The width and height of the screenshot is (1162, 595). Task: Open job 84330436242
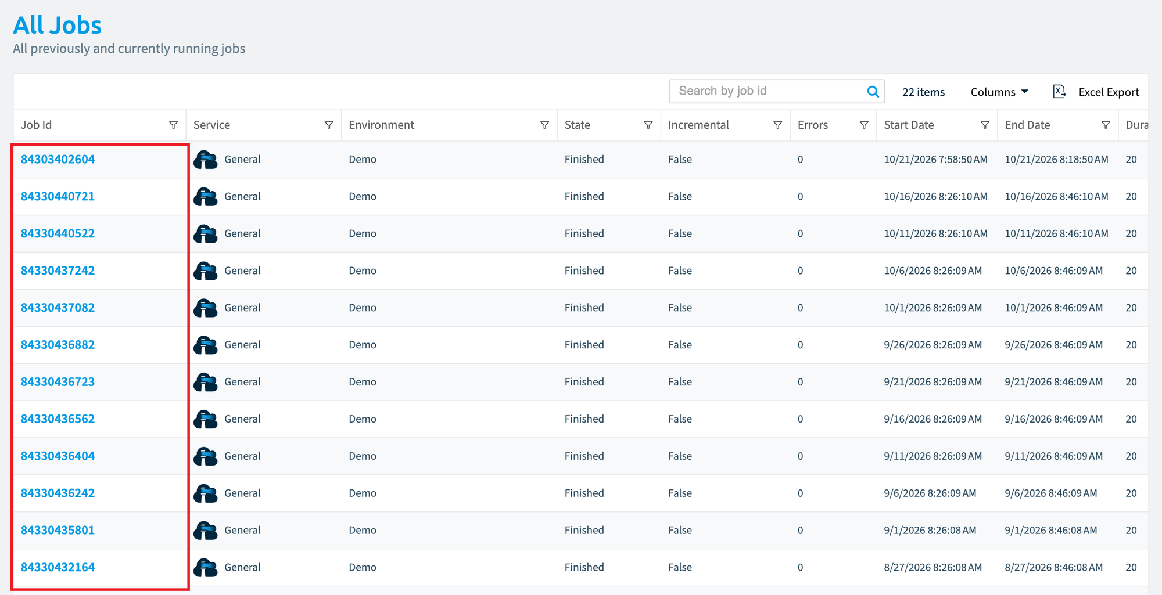click(58, 493)
